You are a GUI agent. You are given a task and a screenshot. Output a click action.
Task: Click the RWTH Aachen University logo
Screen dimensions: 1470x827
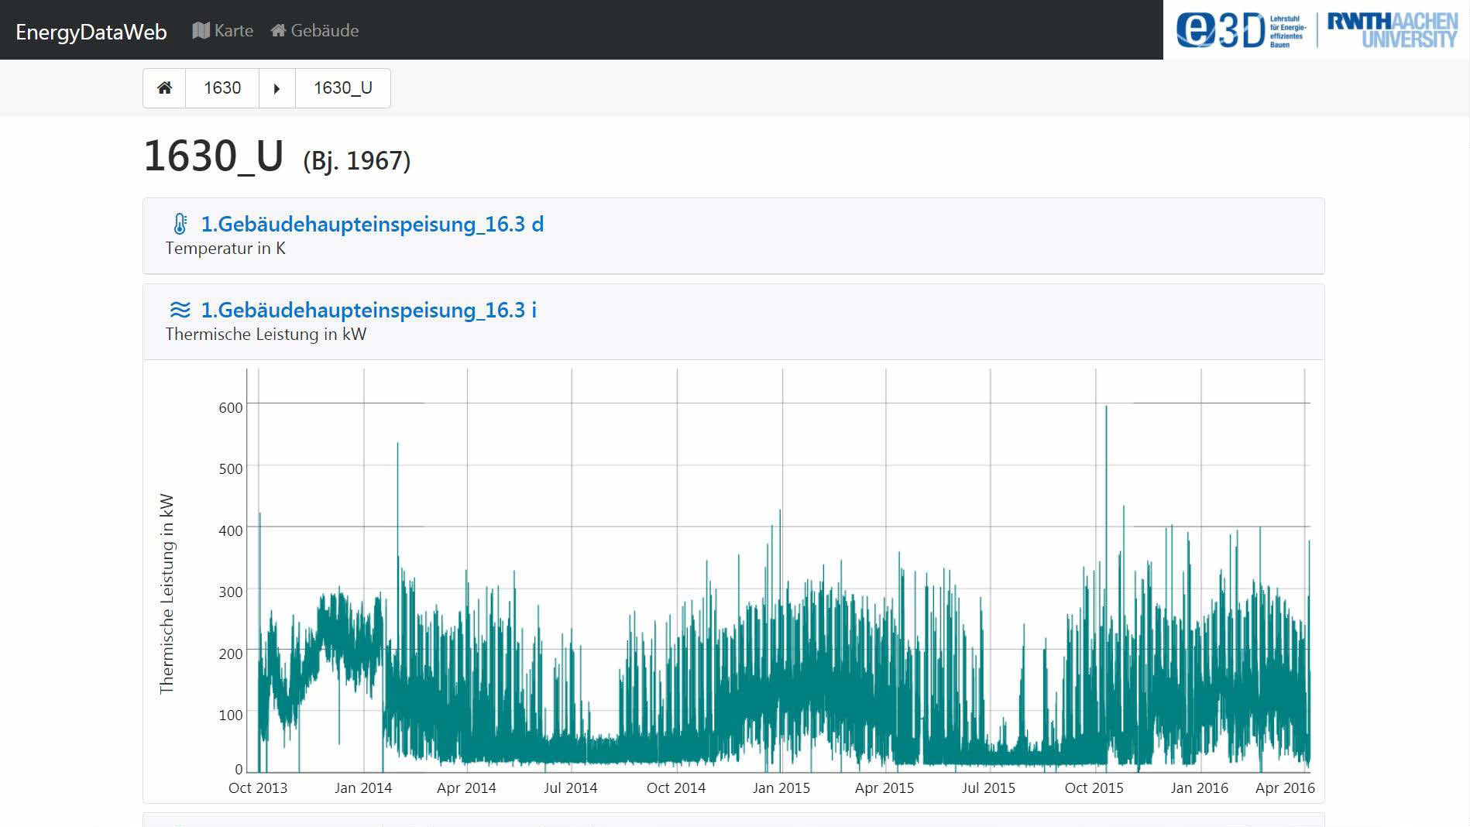pos(1393,30)
